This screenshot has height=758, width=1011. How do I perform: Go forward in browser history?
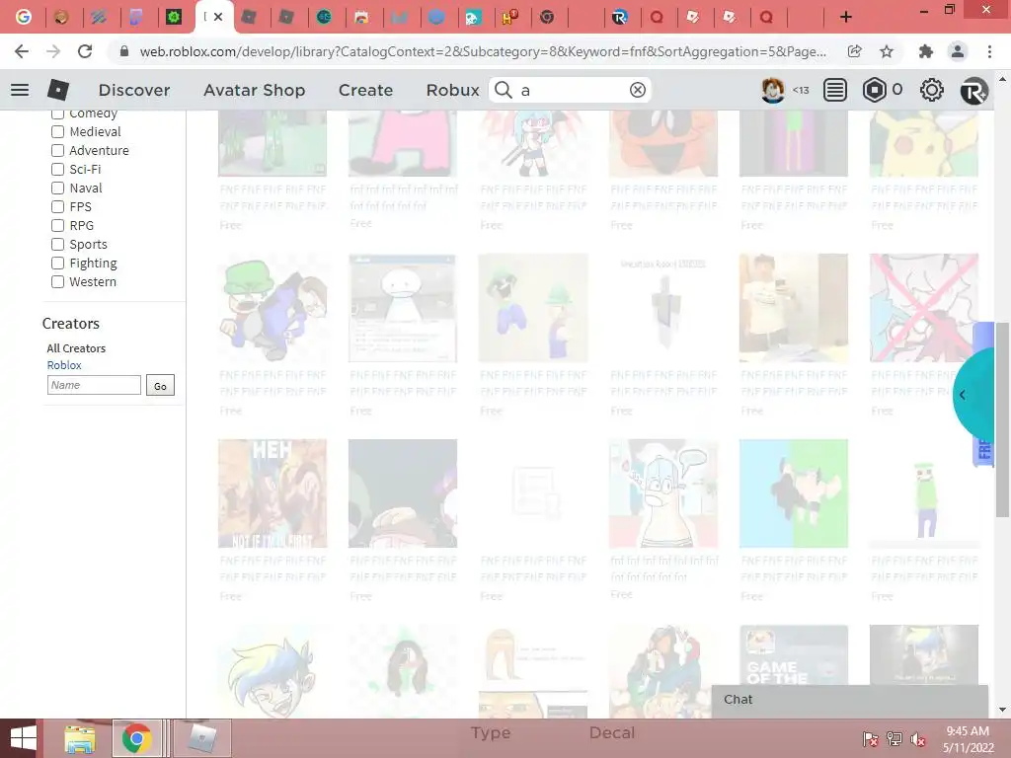pos(53,51)
